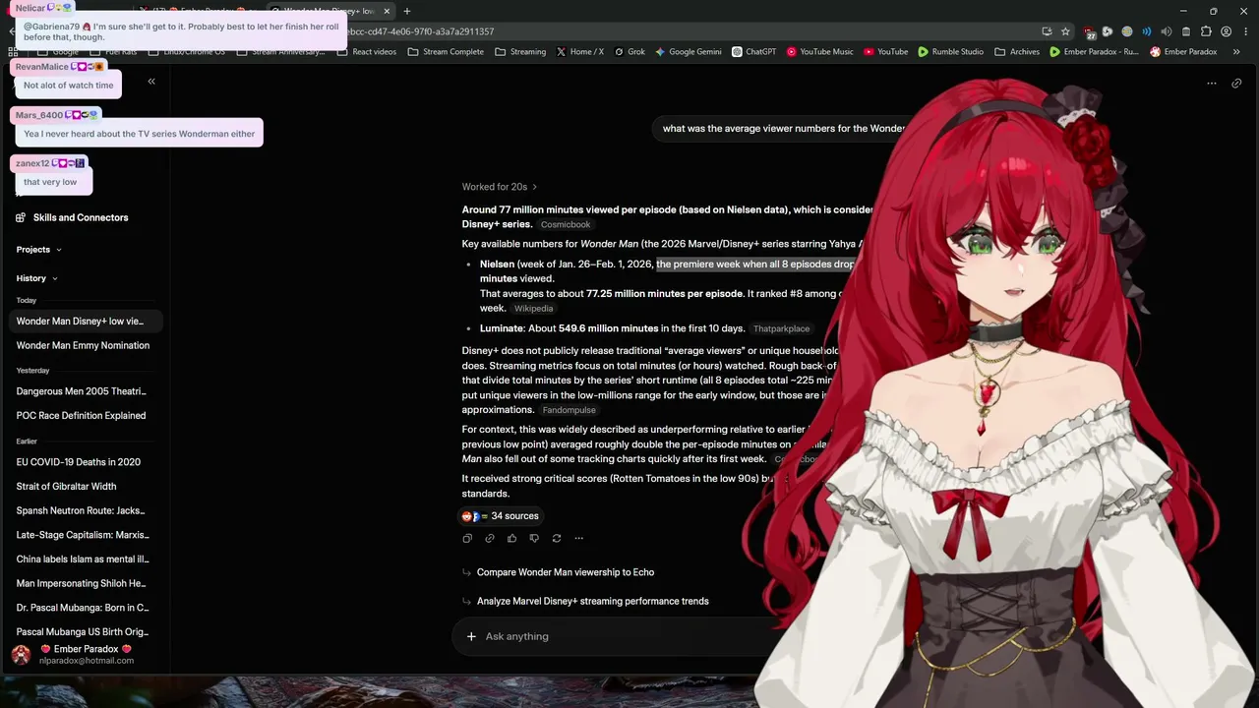This screenshot has width=1259, height=708.
Task: Dislike the response with thumbs down
Action: coord(534,538)
